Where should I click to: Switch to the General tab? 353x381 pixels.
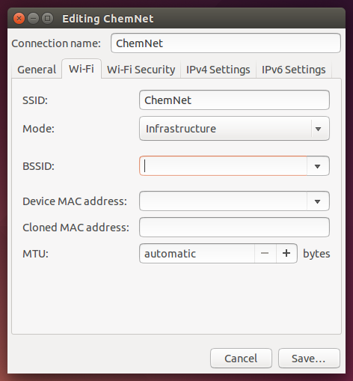pos(37,70)
